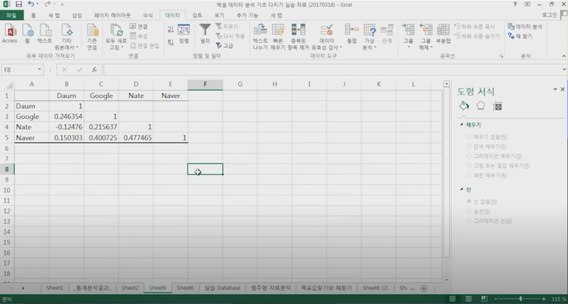This screenshot has width=568, height=304.
Task: Switch to Home tab (홈)
Action: (x=33, y=15)
